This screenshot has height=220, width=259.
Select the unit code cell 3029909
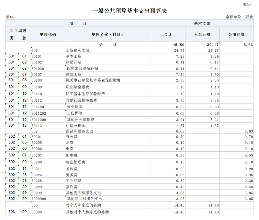click(x=39, y=199)
